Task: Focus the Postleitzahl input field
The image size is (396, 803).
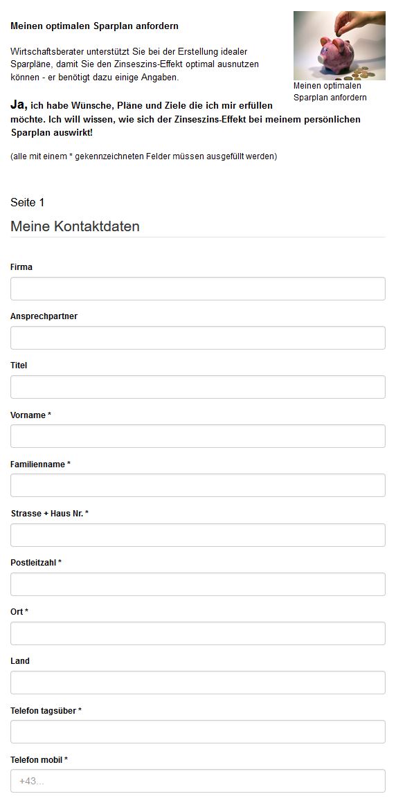Action: [x=198, y=584]
